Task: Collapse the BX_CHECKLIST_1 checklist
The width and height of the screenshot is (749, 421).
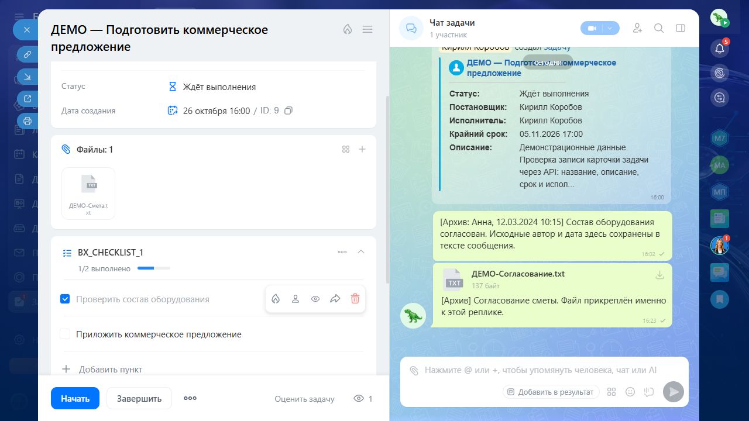Action: click(x=361, y=251)
